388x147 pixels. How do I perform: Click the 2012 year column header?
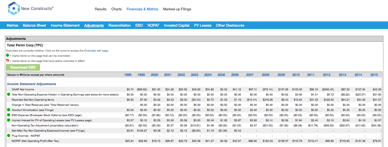point(327,75)
